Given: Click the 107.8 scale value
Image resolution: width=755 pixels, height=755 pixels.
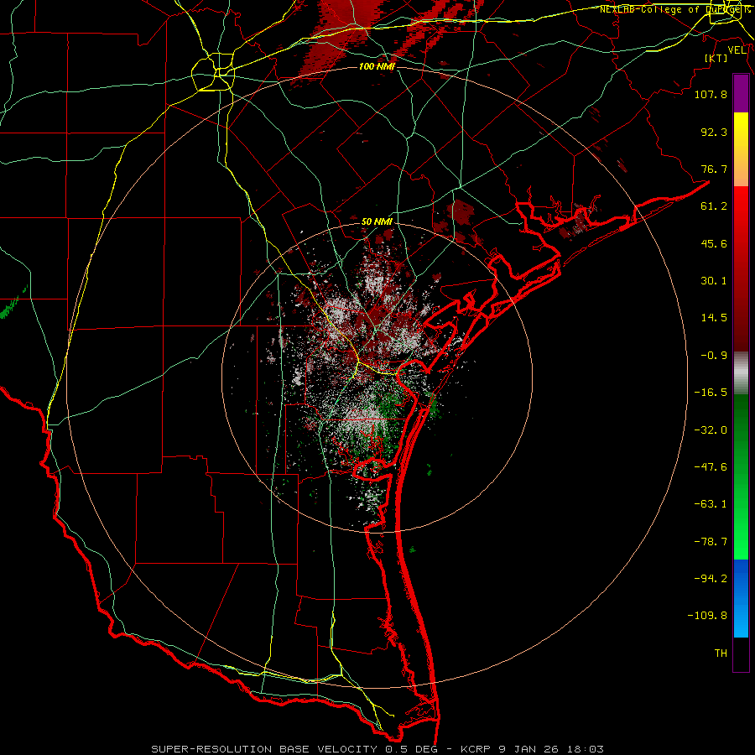Looking at the screenshot, I should click(x=711, y=94).
